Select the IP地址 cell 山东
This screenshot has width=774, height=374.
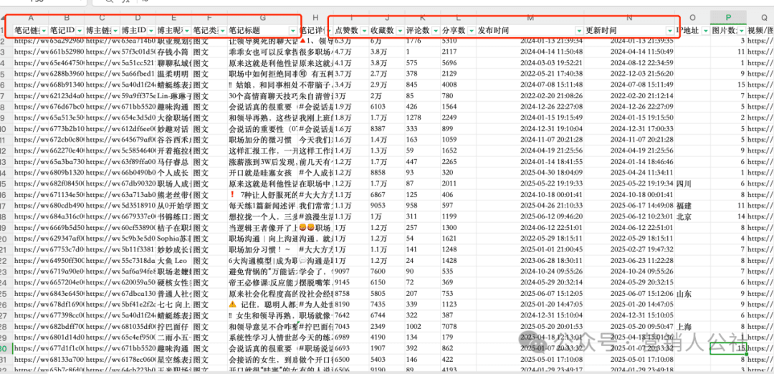click(692, 294)
